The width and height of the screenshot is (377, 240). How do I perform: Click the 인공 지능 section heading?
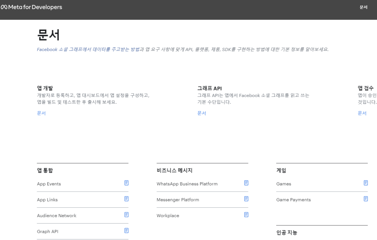[287, 232]
